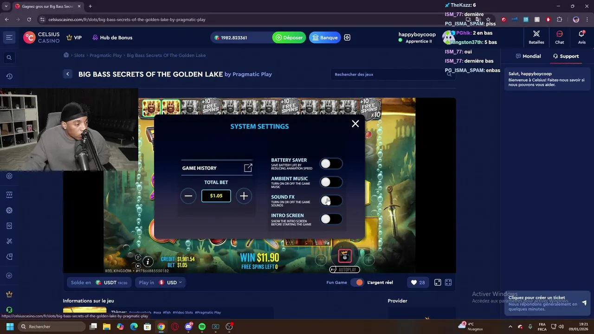594x334 pixels.
Task: Click the slots 777 sidebar icon
Action: (9, 195)
